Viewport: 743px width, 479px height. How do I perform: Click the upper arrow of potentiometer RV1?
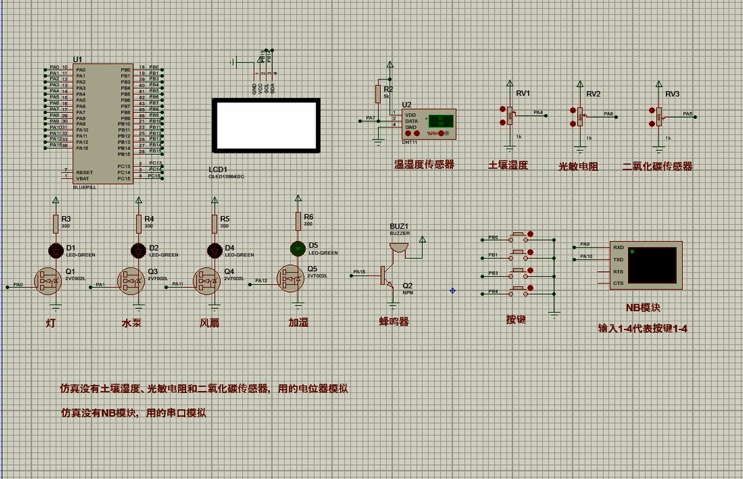(x=503, y=110)
